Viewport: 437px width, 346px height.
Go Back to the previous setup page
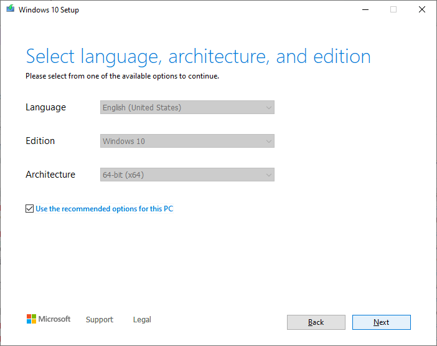[x=316, y=322]
